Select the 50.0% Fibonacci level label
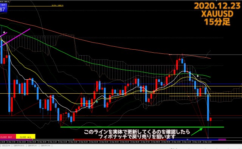The width and height of the screenshot is (242, 149). (57, 5)
